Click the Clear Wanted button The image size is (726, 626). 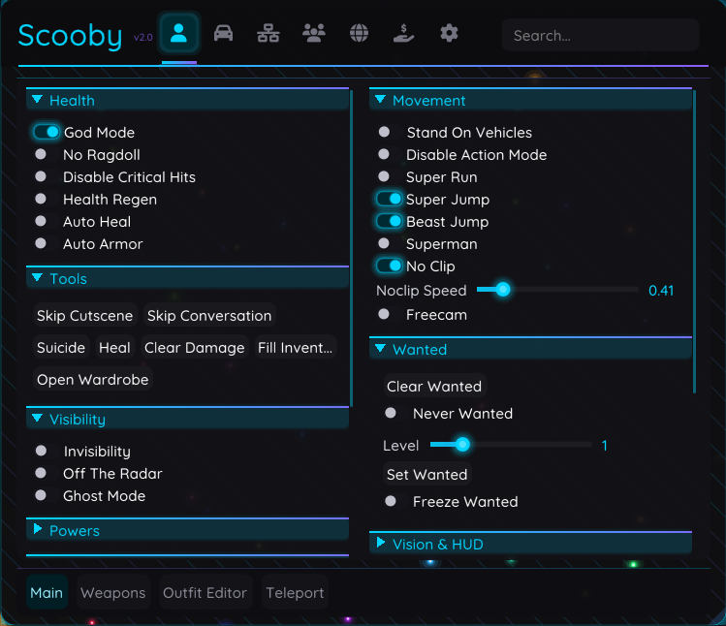(433, 387)
